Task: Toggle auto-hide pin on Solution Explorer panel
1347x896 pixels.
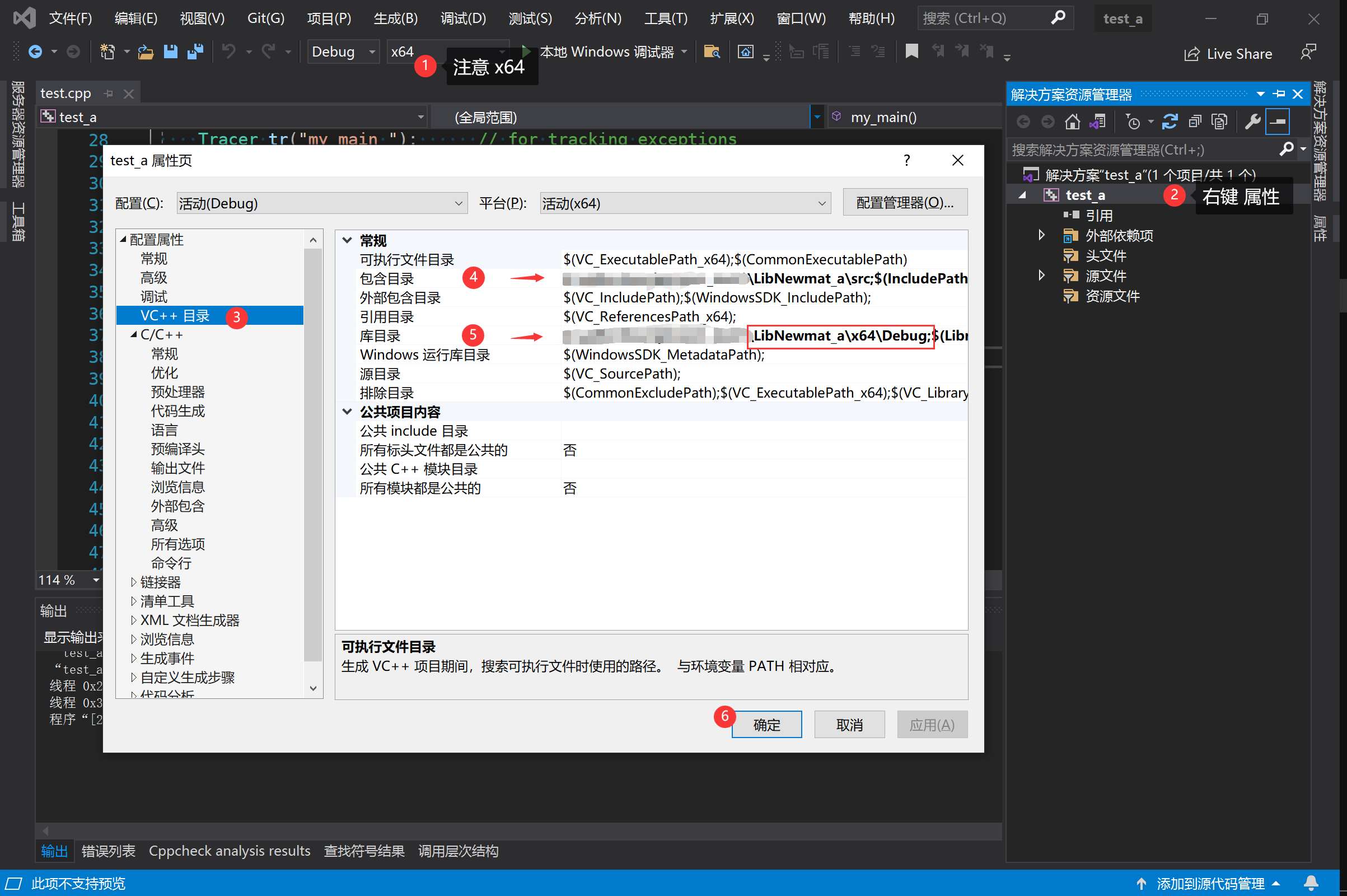Action: coord(1280,94)
